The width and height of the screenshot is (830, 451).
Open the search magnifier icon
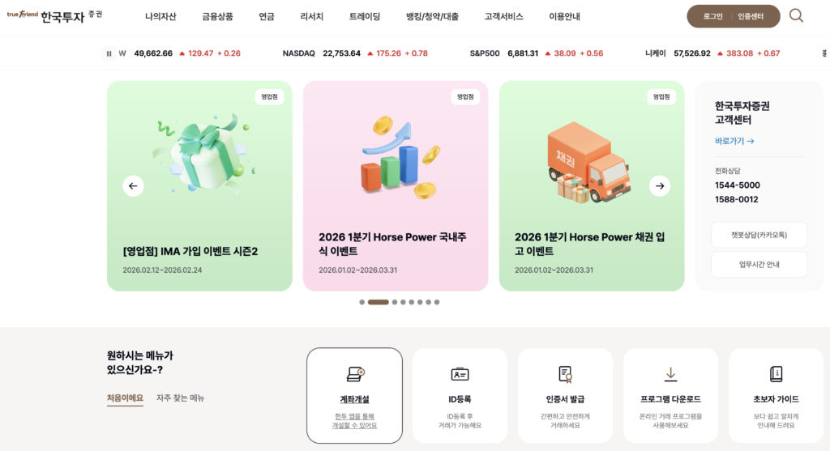796,16
